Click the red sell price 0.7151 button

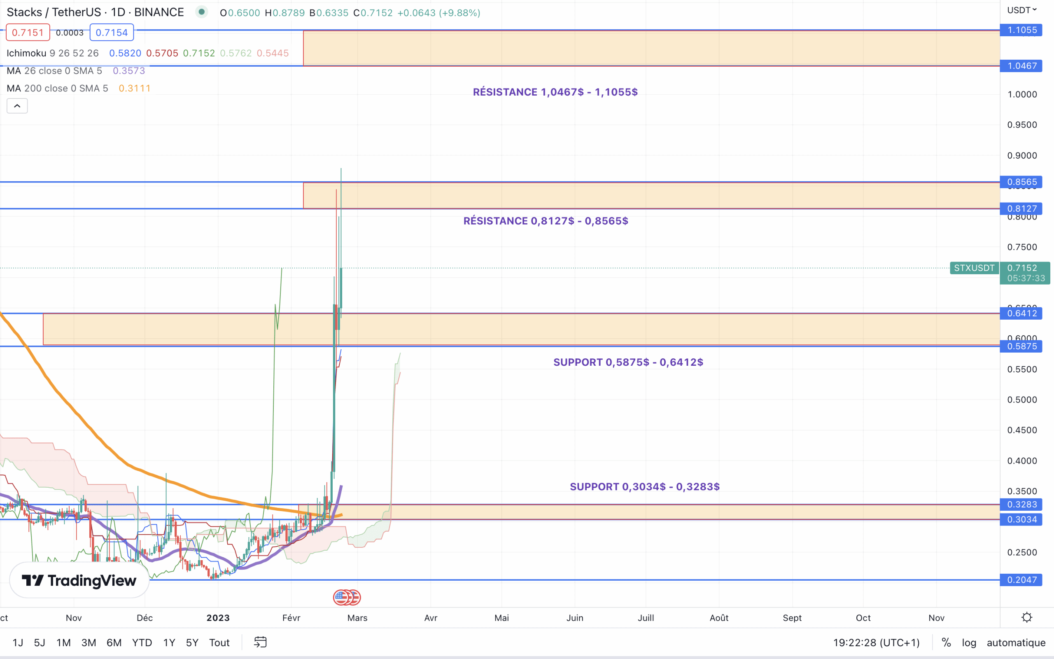point(28,33)
